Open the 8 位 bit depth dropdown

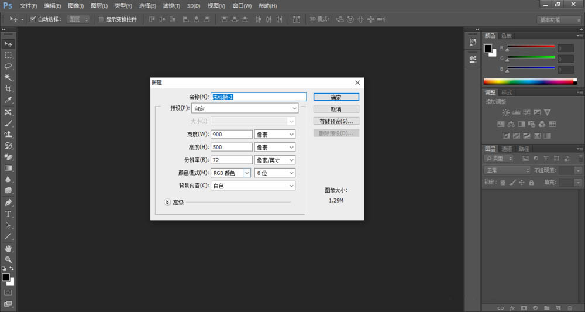(x=275, y=173)
